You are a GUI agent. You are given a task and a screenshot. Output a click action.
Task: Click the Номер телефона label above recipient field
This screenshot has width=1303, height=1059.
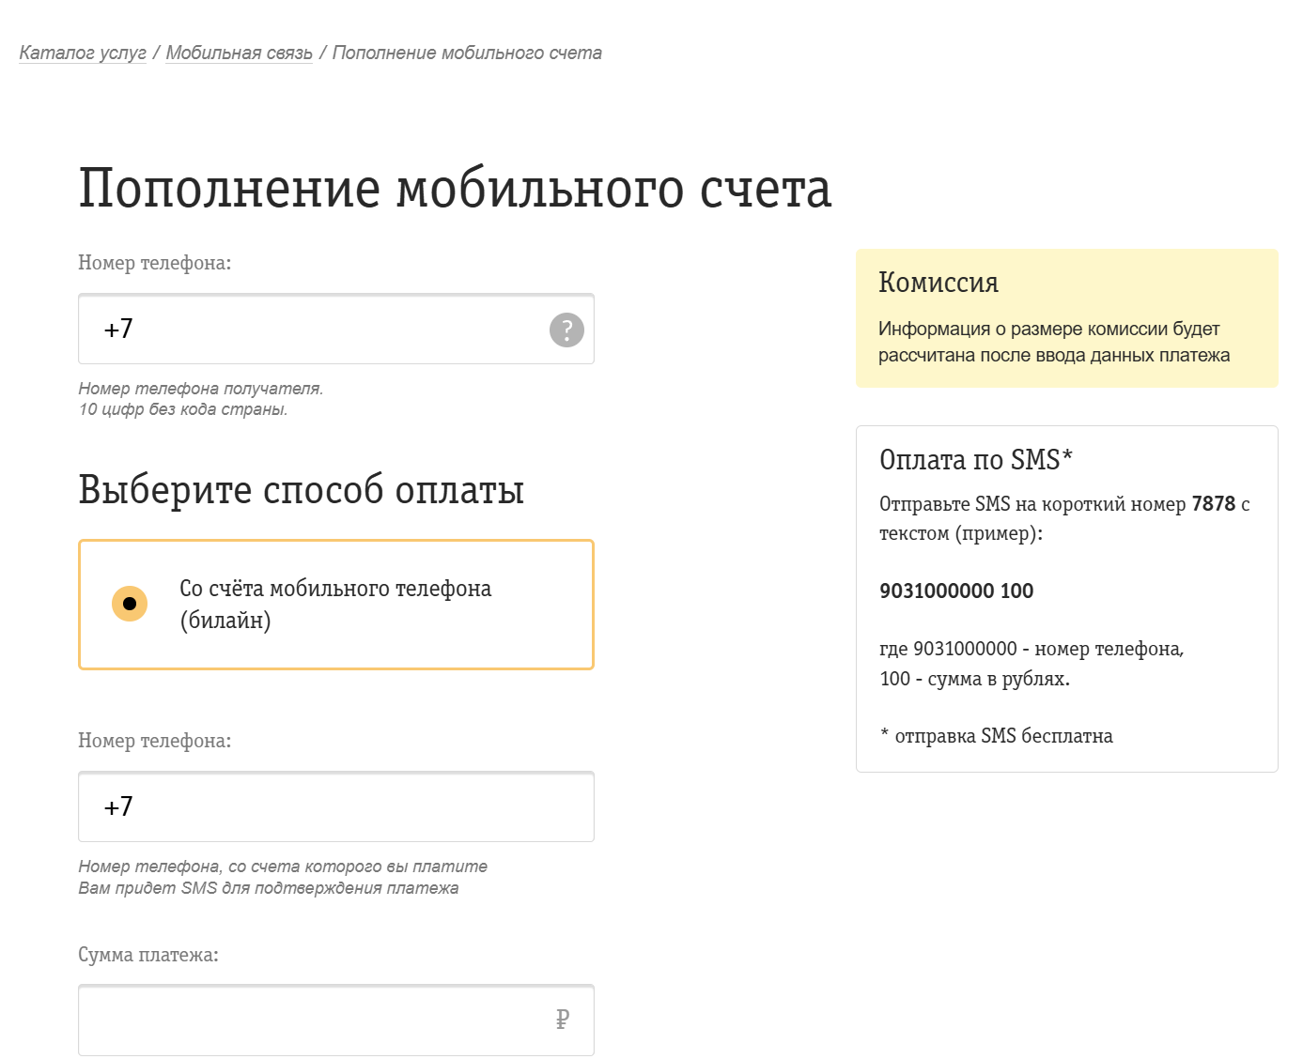click(x=154, y=264)
